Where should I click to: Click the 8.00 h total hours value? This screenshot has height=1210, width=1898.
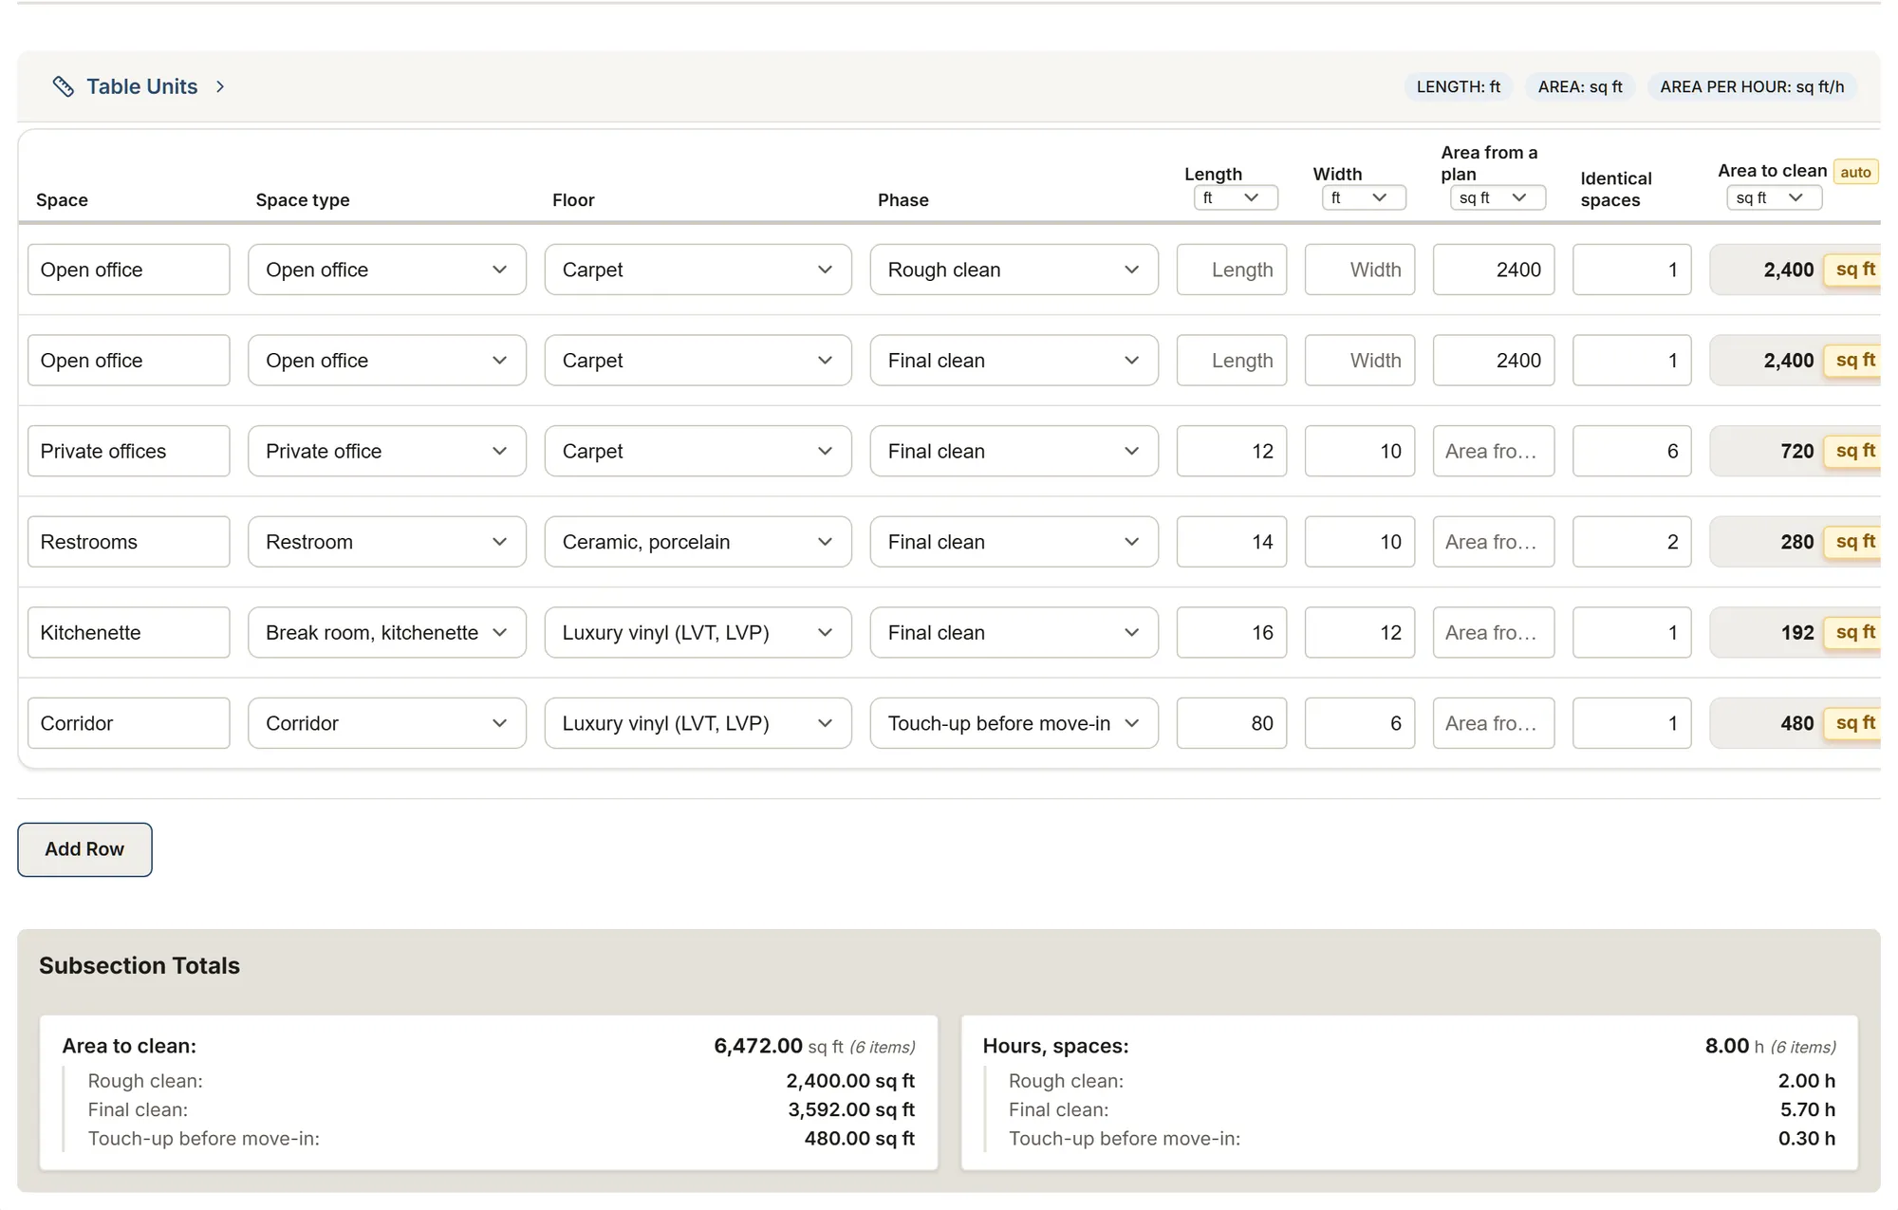[x=1726, y=1046]
